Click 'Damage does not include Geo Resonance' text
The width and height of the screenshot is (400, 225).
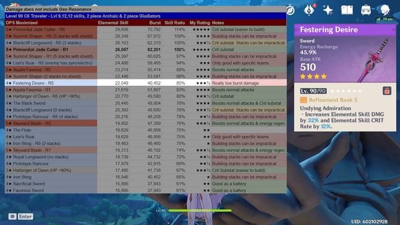tap(49, 9)
